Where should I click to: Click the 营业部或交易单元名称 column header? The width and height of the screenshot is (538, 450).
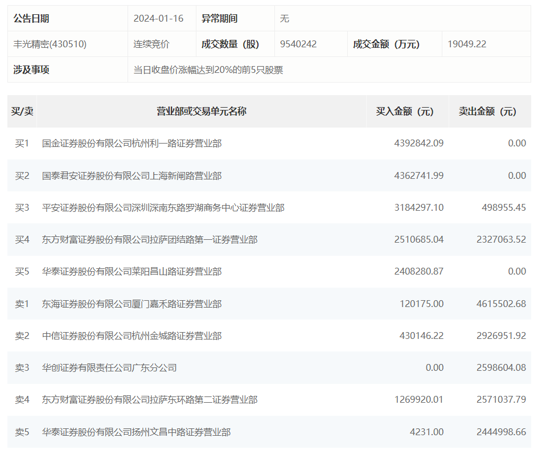[x=202, y=111]
